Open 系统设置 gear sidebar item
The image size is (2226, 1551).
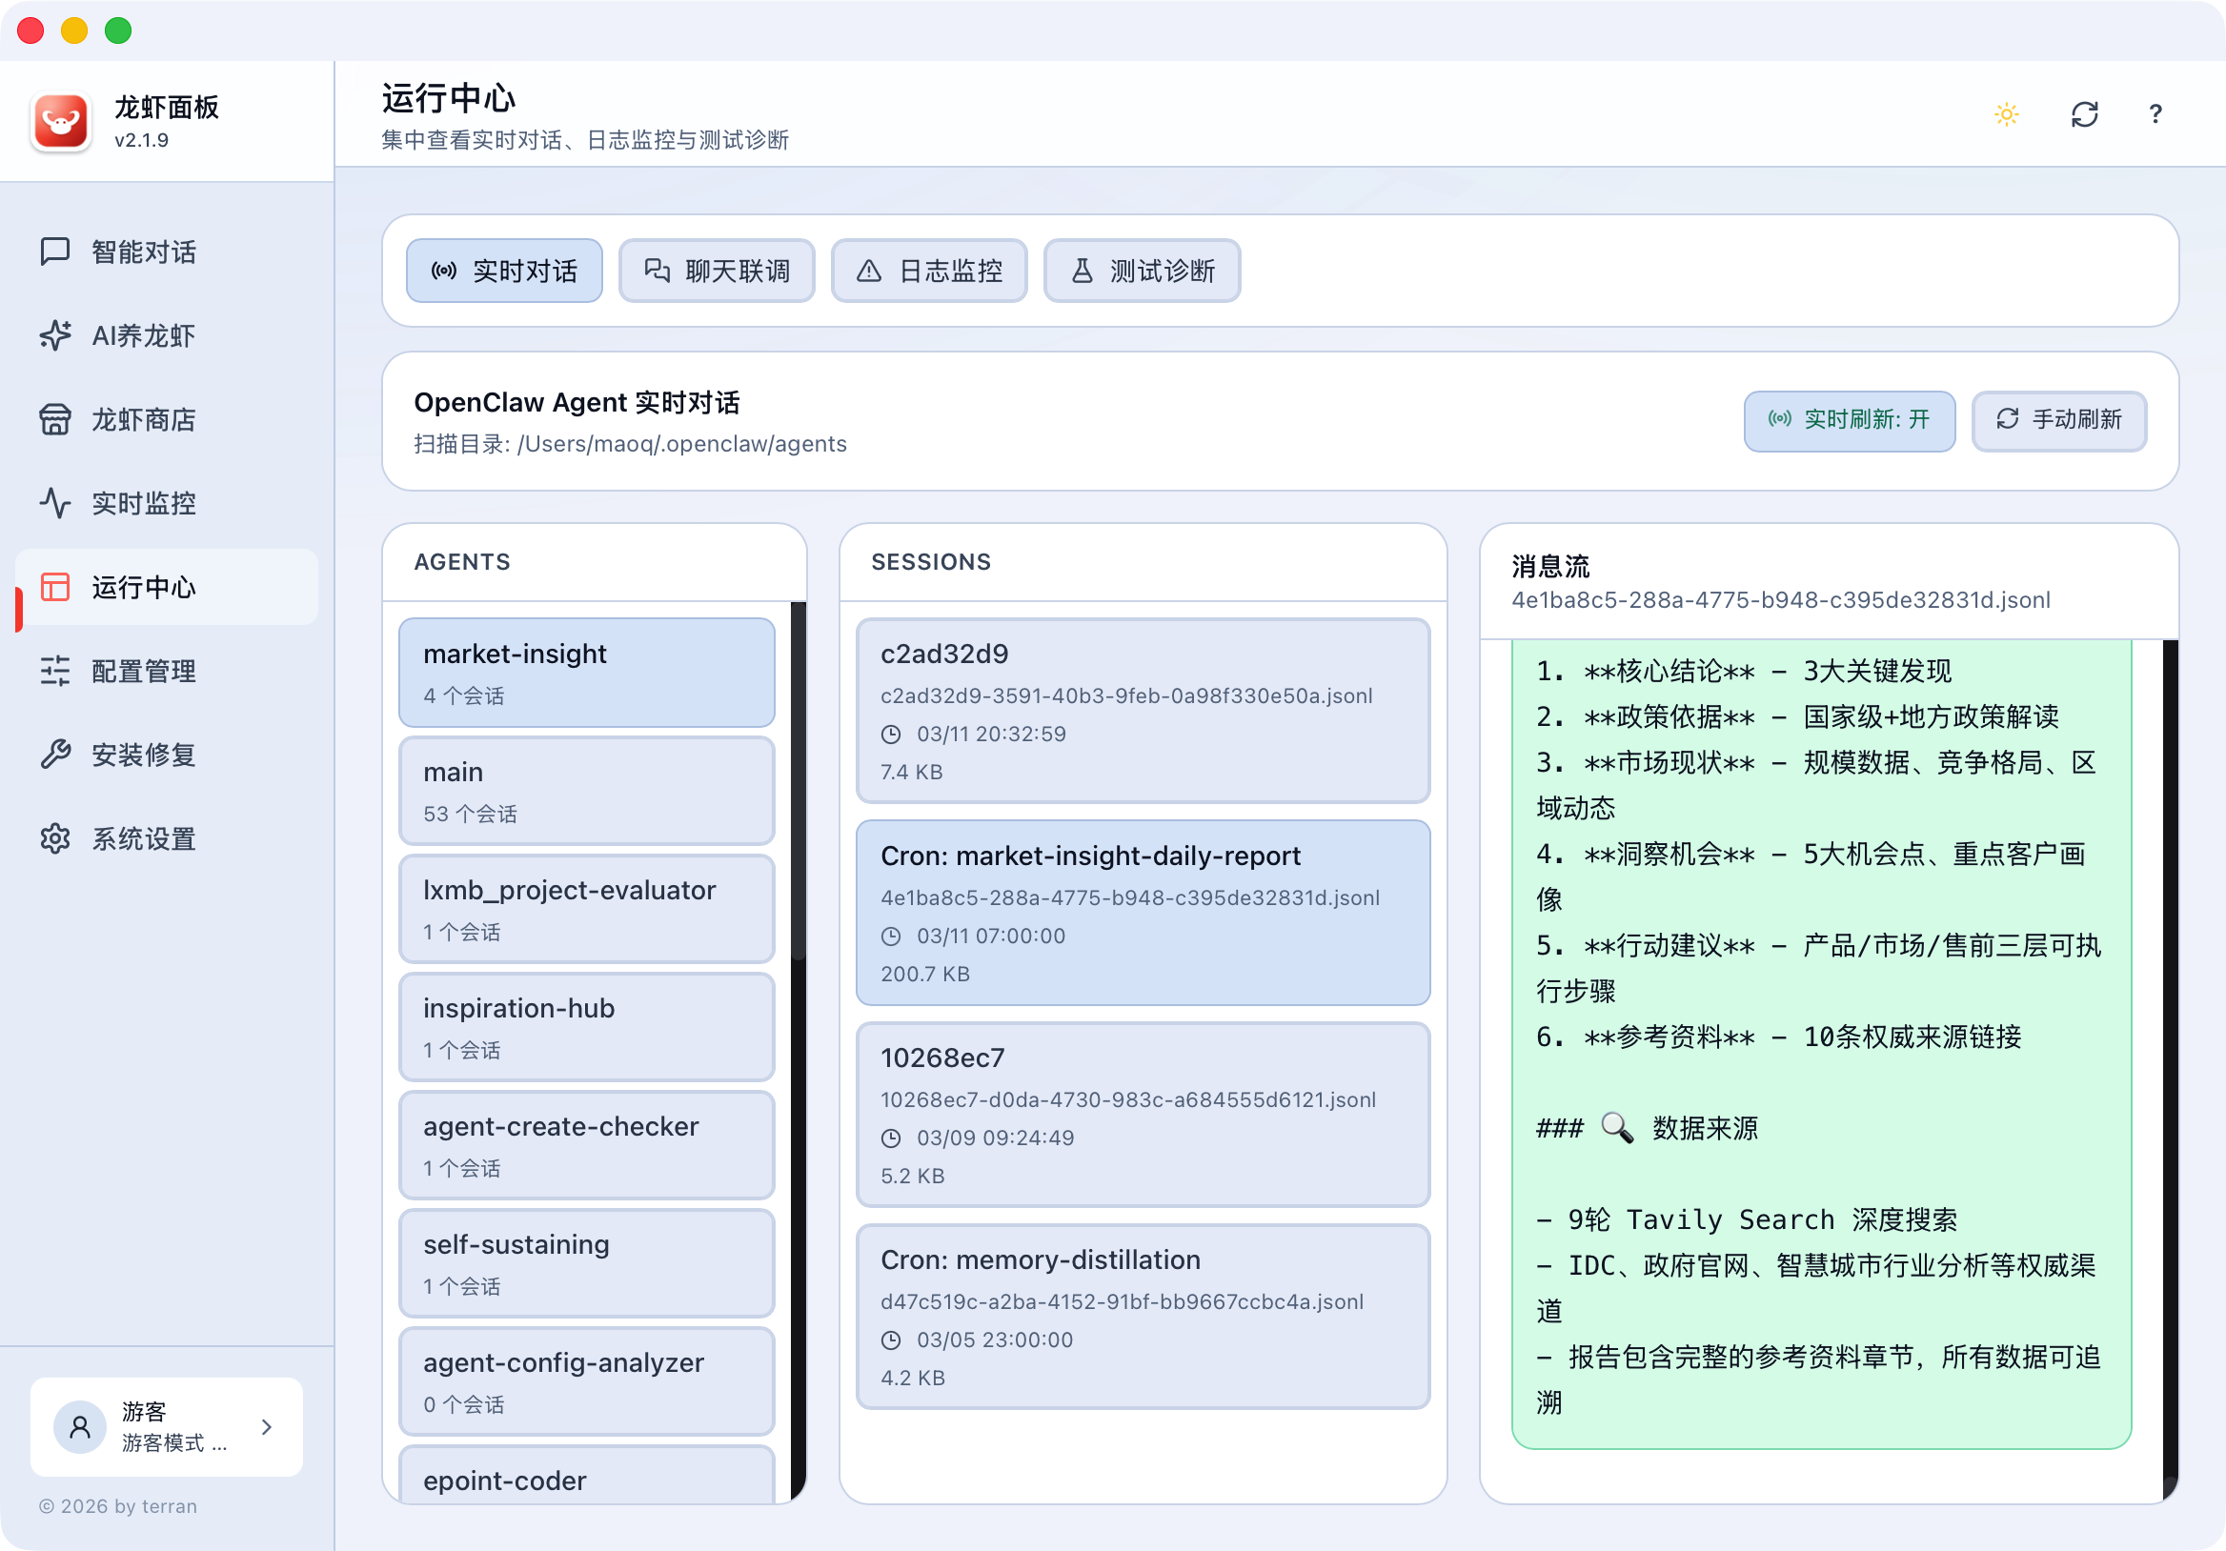coord(144,838)
